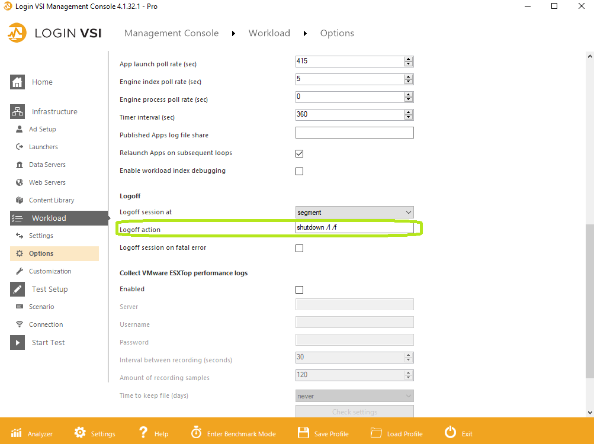Image resolution: width=594 pixels, height=444 pixels.
Task: Click the scrollbar up arrow
Action: coord(590,56)
